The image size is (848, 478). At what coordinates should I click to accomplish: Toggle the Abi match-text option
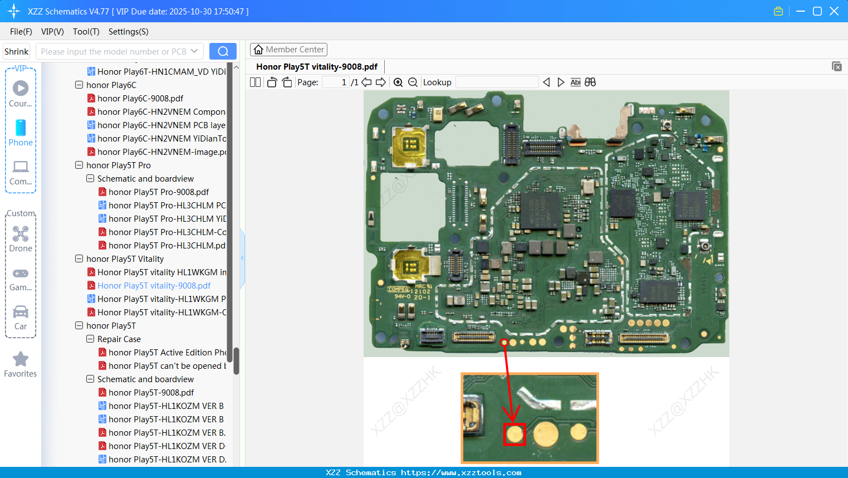576,82
